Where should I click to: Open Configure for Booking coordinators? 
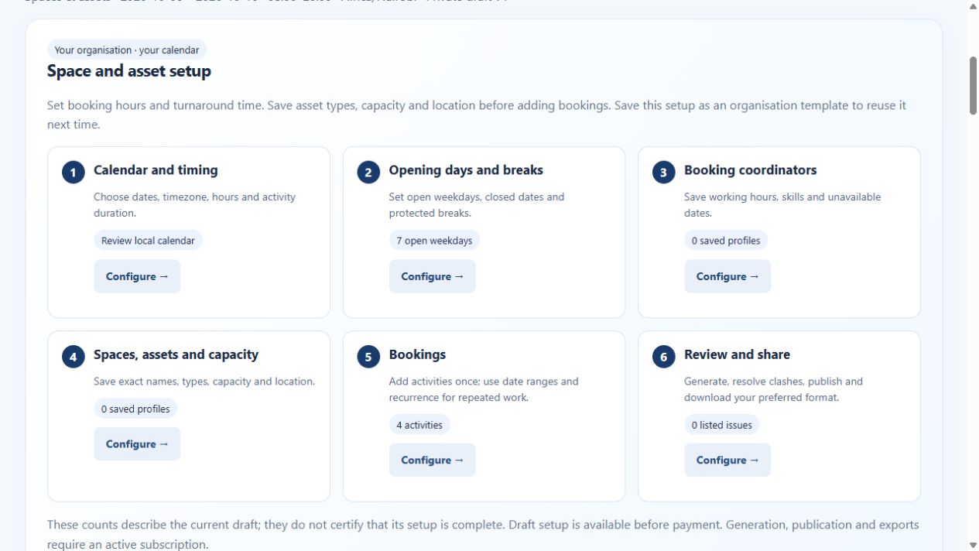[x=727, y=276]
